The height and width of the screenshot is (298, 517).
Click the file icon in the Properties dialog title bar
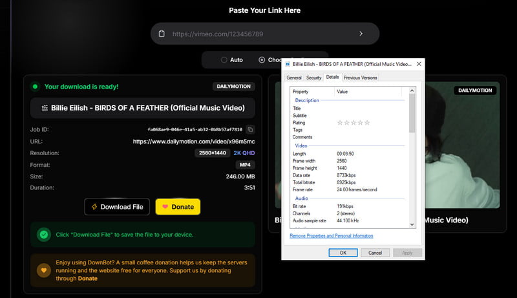[x=288, y=64]
